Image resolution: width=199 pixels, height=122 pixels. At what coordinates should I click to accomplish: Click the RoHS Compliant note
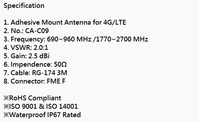tap(35, 98)
